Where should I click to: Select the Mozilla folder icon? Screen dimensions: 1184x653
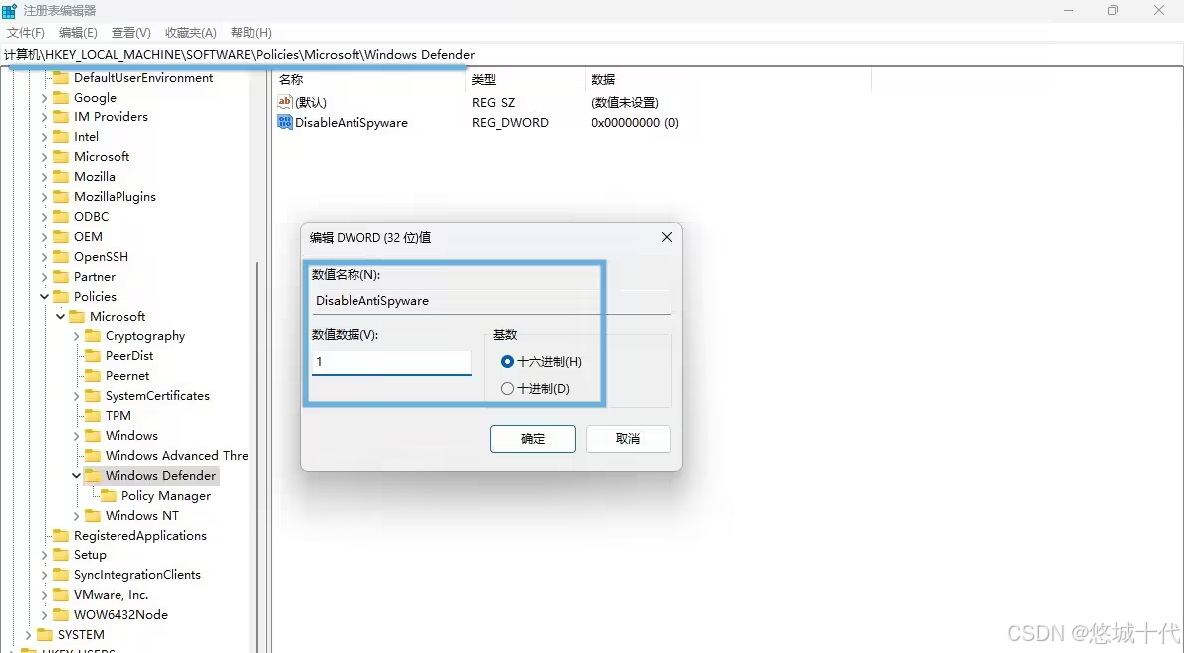point(61,176)
